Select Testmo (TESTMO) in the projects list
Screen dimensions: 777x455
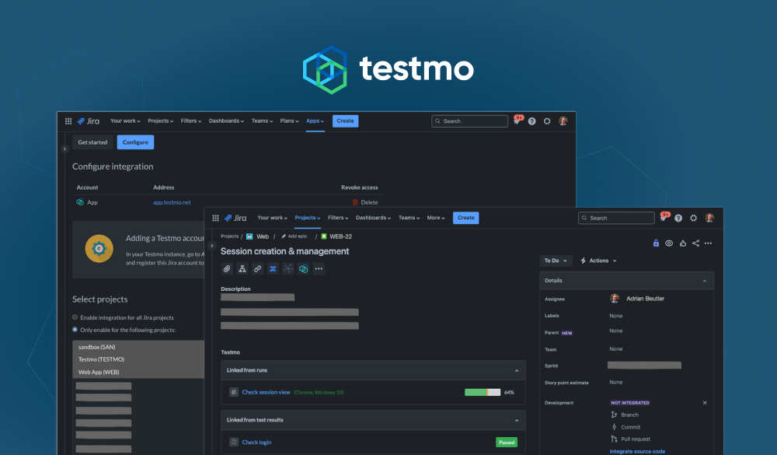coord(138,359)
